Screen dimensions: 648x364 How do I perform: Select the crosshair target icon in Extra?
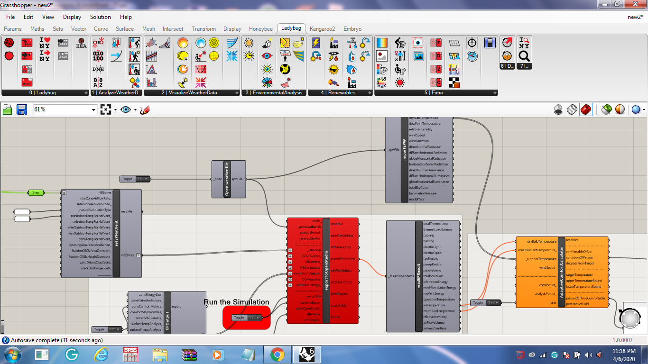click(x=472, y=43)
